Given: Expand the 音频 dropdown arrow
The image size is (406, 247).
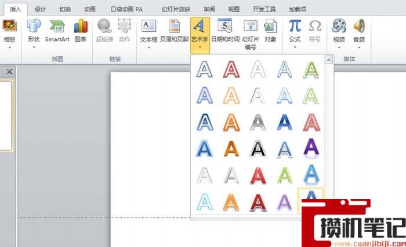Looking at the screenshot, I should point(359,47).
